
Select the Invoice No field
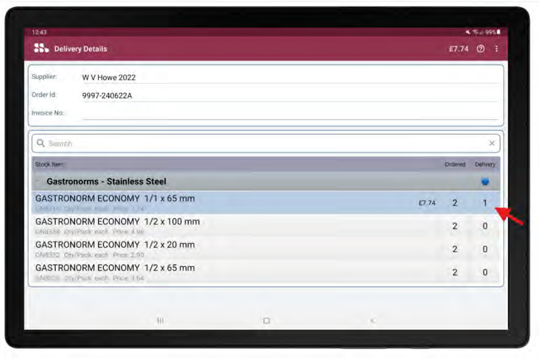(289, 113)
